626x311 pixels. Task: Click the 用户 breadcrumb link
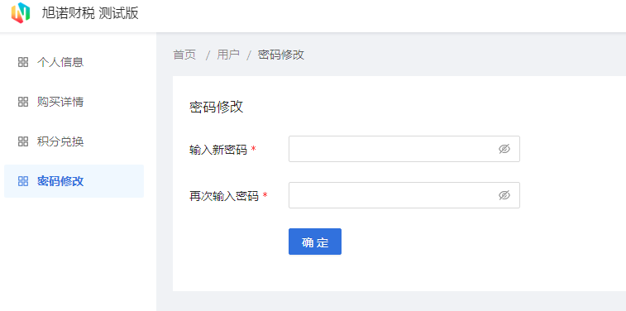click(228, 55)
